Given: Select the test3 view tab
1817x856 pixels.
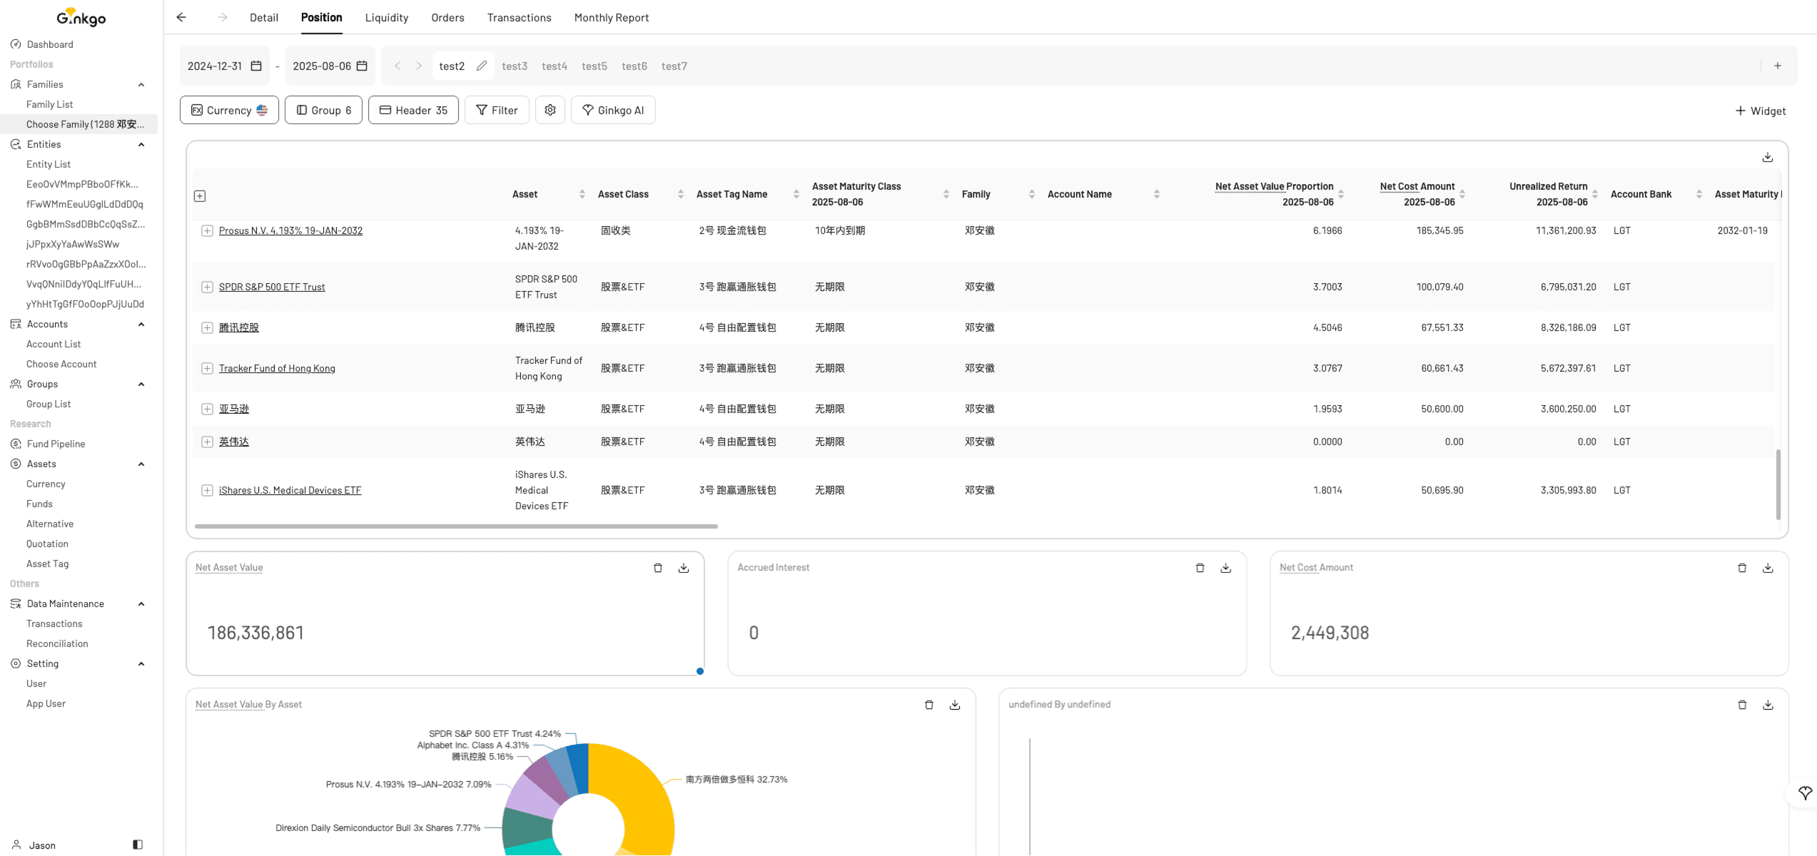Looking at the screenshot, I should pyautogui.click(x=515, y=66).
